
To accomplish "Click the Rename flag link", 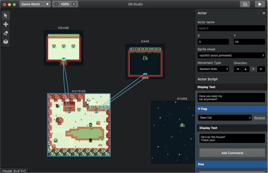I will [x=260, y=118].
